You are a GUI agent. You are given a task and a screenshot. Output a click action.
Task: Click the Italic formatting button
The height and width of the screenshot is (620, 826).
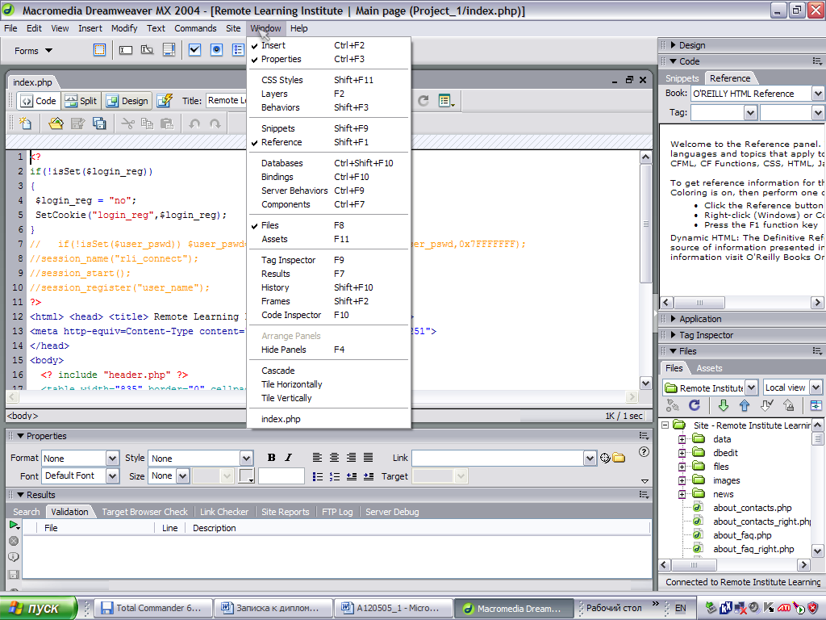coord(288,458)
